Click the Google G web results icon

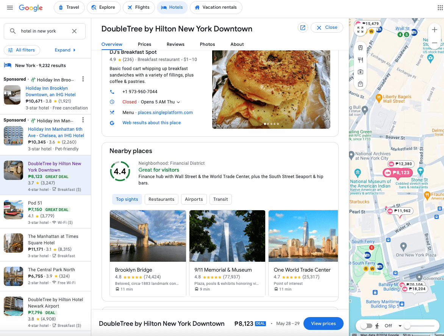point(112,123)
